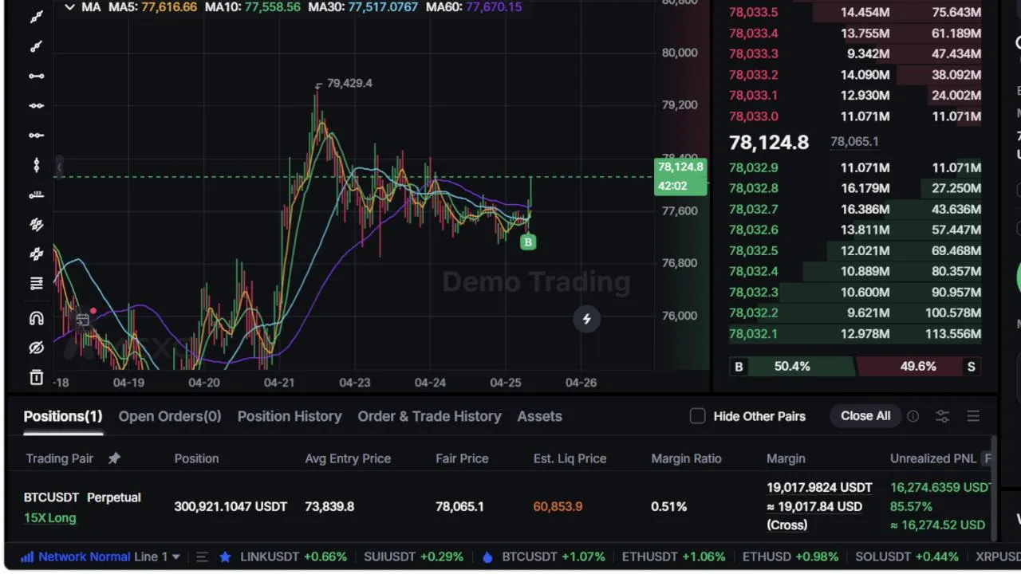Image resolution: width=1021 pixels, height=574 pixels.
Task: Click the calendar event icon on the chart
Action: click(x=82, y=320)
